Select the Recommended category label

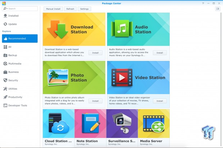[x=17, y=38]
